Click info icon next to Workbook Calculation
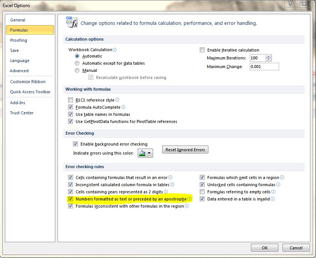316x258 pixels. [115, 50]
